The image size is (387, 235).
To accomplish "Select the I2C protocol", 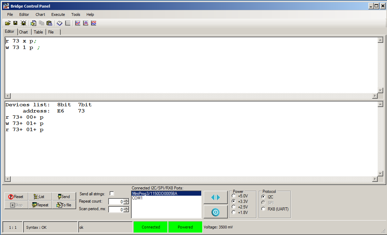I will (263, 197).
